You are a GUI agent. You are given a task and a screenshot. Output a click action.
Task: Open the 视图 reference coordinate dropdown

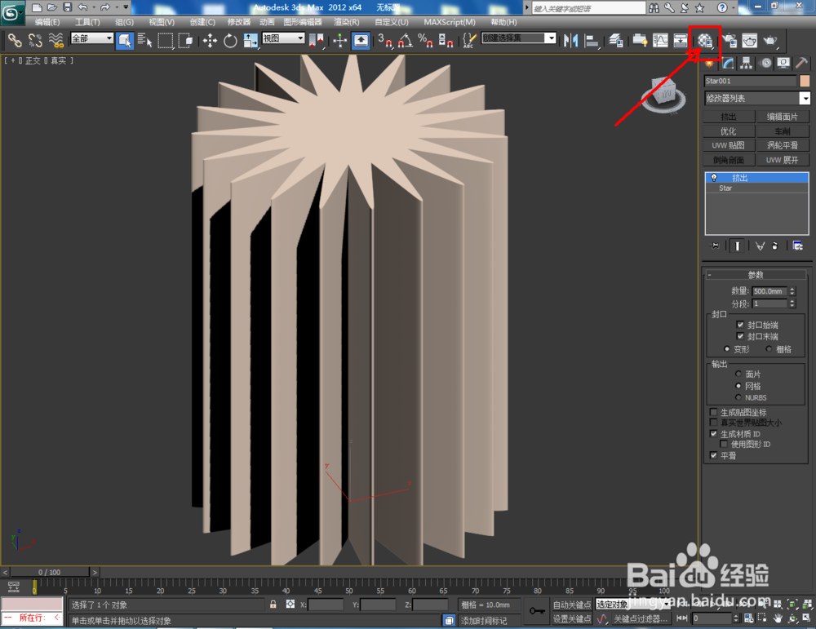284,38
